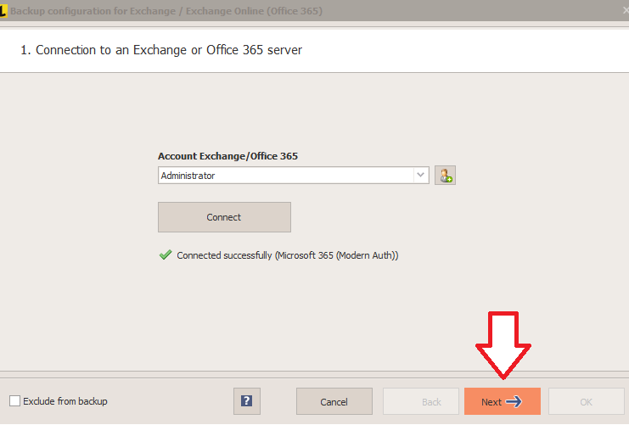Click the application logo in title bar
This screenshot has height=425, width=629.
3,11
